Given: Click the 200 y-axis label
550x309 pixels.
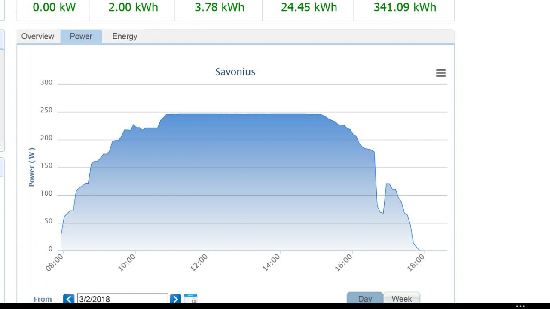Looking at the screenshot, I should 46,138.
